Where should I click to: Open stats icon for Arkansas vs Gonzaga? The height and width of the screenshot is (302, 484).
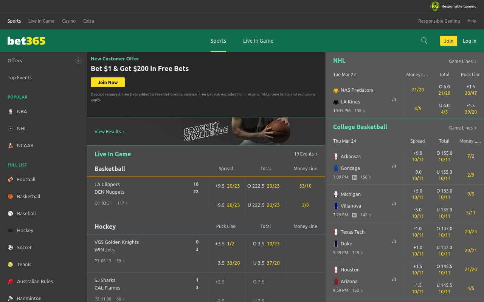(x=394, y=166)
